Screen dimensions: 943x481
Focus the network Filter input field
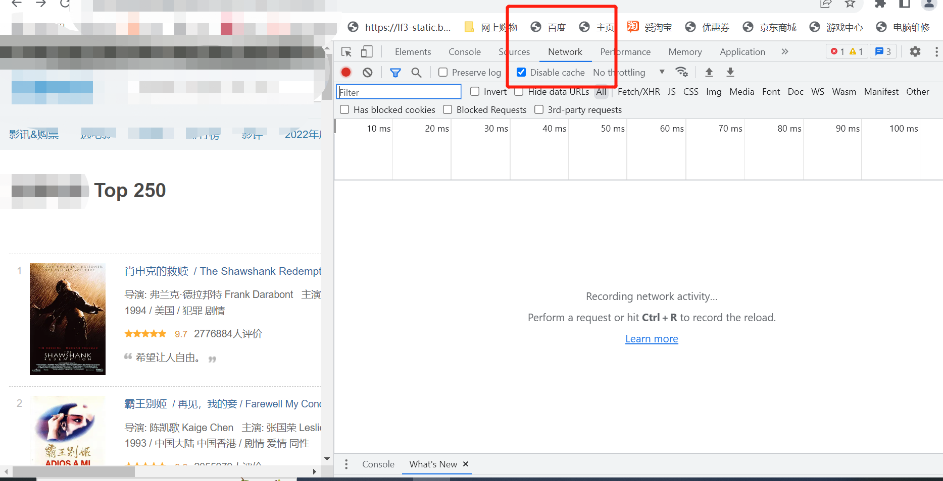(399, 92)
